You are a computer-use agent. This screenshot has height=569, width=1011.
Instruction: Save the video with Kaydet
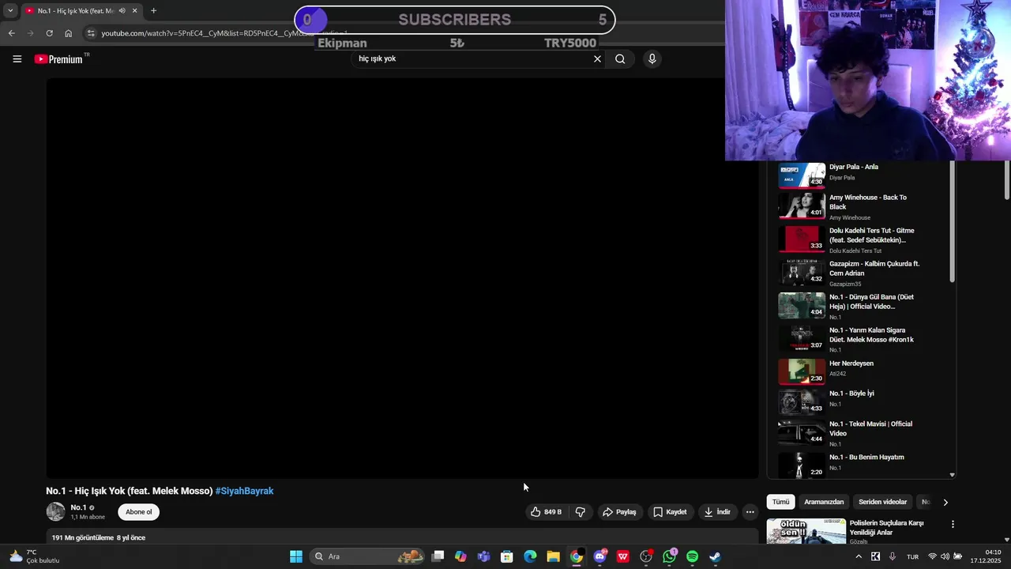click(x=670, y=512)
